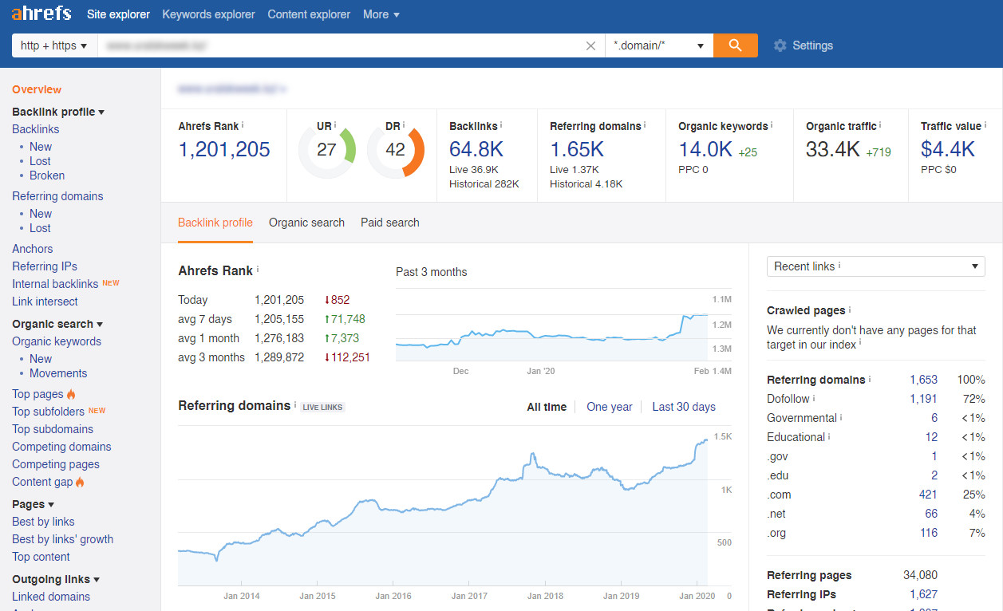Click the Ahrefs logo
Viewport: 1003px width, 611px height.
pyautogui.click(x=41, y=14)
